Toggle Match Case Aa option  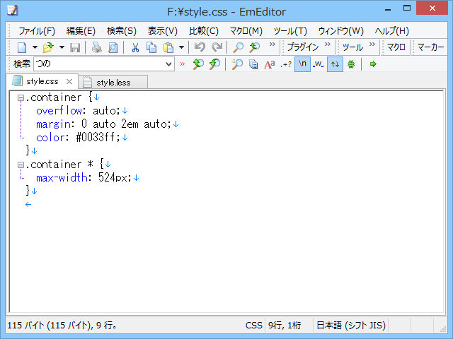pyautogui.click(x=269, y=64)
